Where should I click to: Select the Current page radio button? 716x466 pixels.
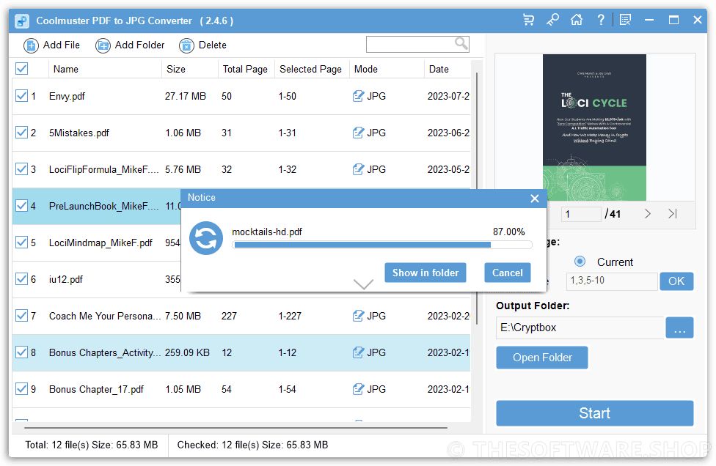580,262
